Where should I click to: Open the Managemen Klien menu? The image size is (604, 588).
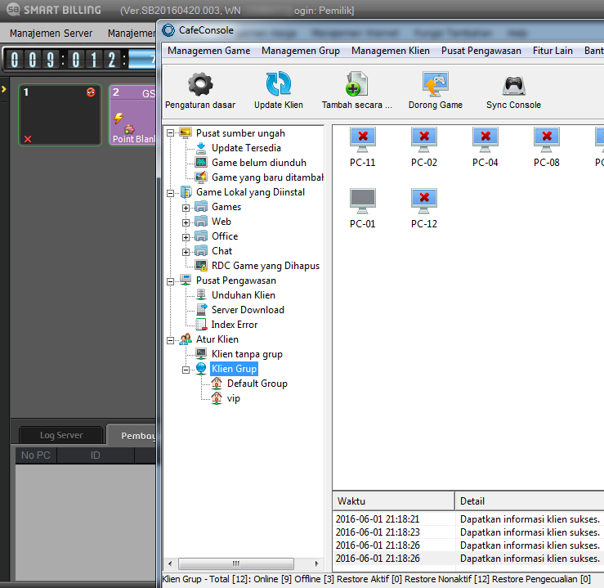point(390,51)
